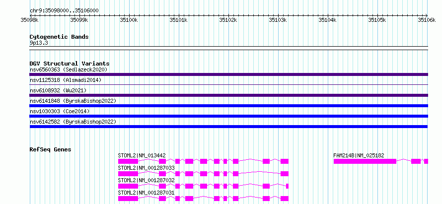
Task: Click the blue bar under nsv6142582
Action: (228, 127)
